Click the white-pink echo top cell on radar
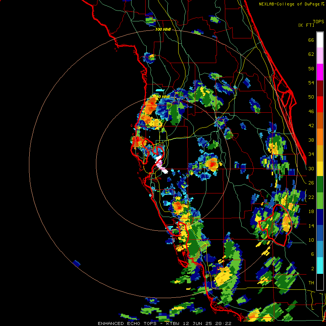The height and width of the screenshot is (326, 326). pyautogui.click(x=161, y=165)
